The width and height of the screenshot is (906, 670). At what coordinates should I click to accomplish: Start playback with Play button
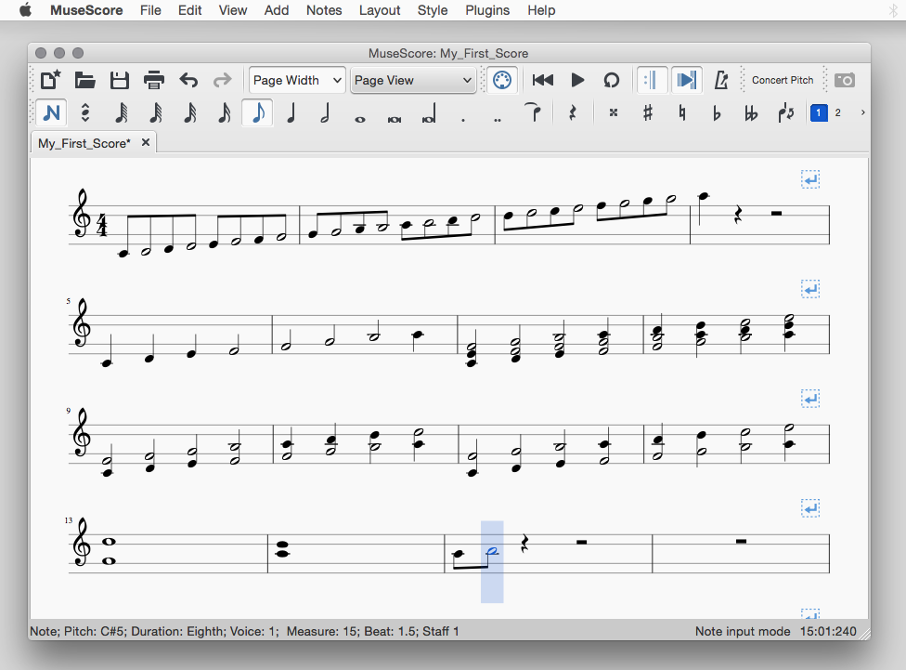[577, 80]
